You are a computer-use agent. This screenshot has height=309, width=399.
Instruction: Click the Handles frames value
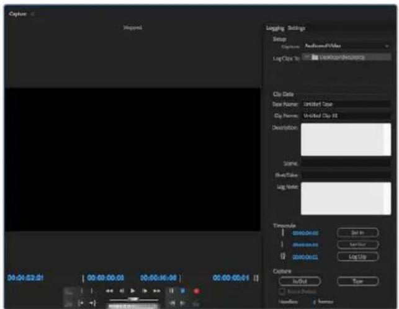pos(315,302)
